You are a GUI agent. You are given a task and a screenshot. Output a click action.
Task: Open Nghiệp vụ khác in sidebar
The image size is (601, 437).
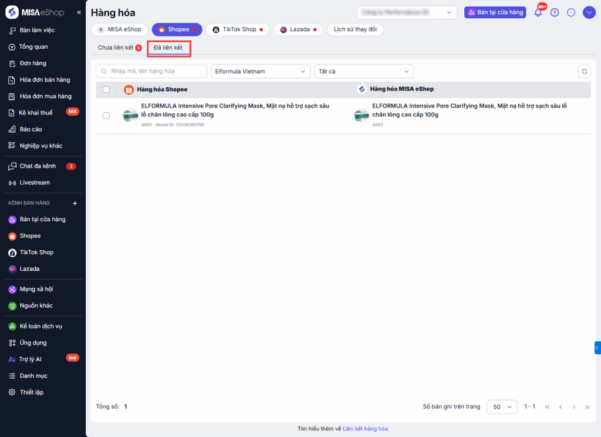click(x=42, y=146)
